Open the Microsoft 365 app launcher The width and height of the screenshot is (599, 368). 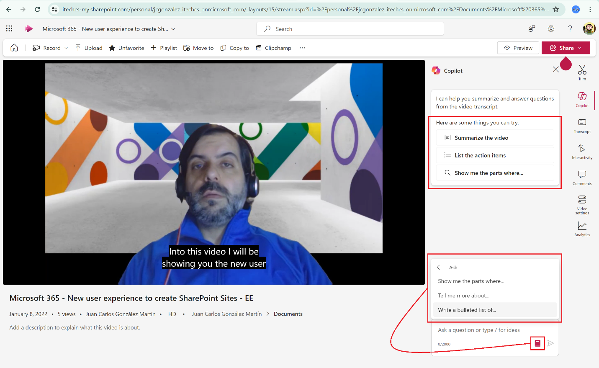[9, 28]
